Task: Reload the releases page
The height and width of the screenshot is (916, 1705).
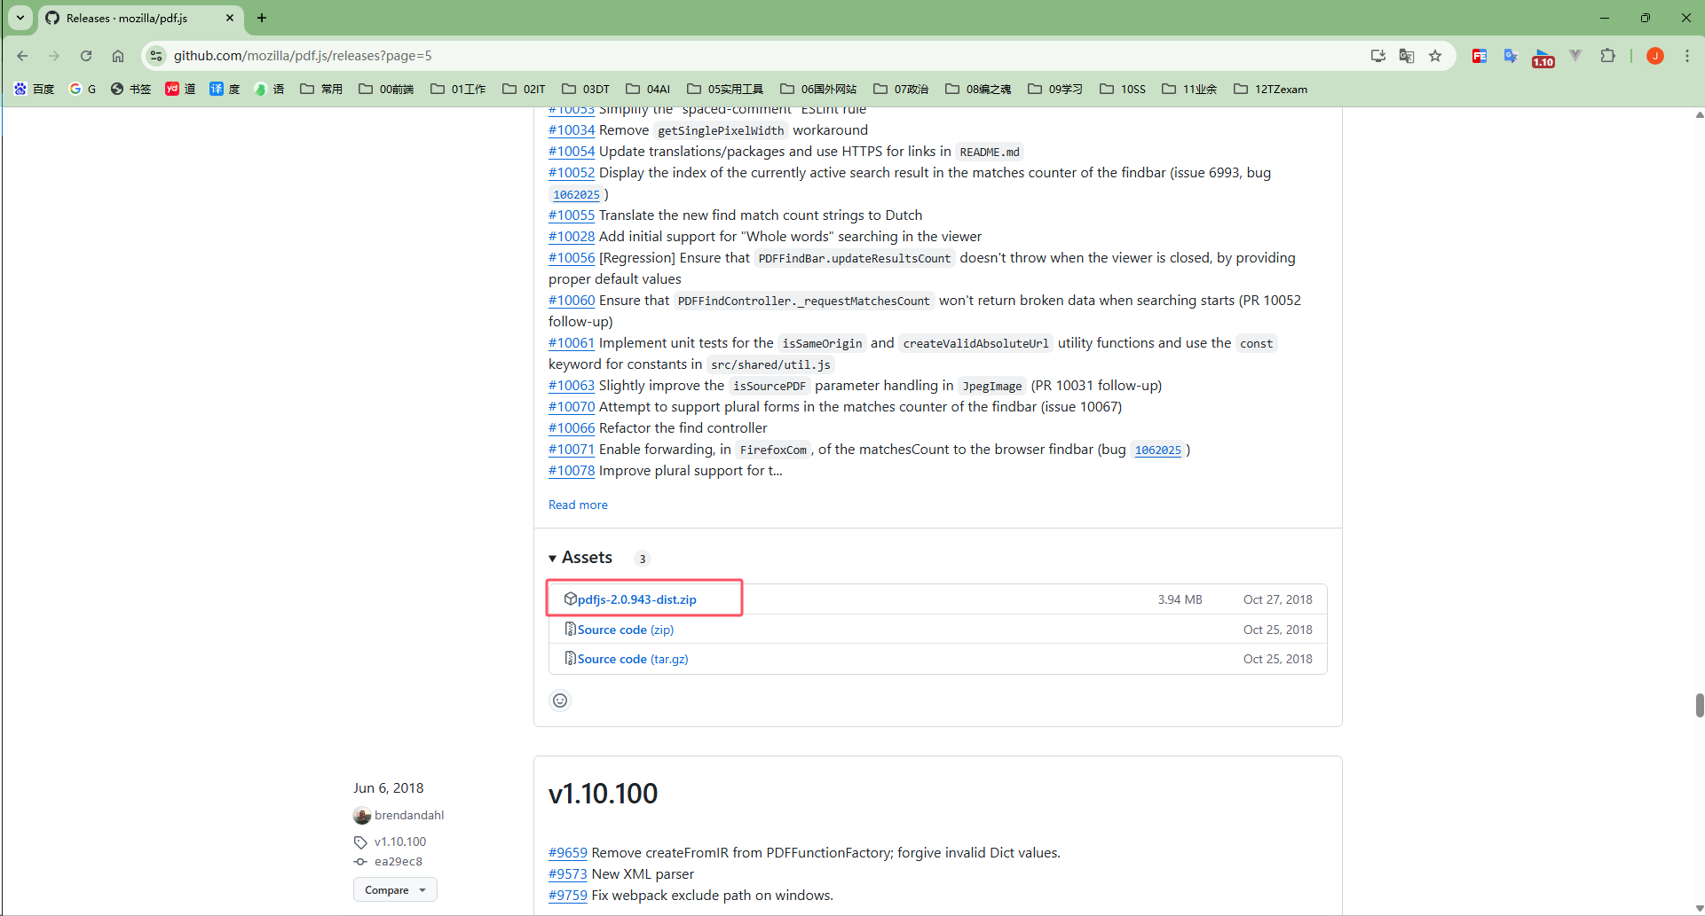Action: [86, 56]
